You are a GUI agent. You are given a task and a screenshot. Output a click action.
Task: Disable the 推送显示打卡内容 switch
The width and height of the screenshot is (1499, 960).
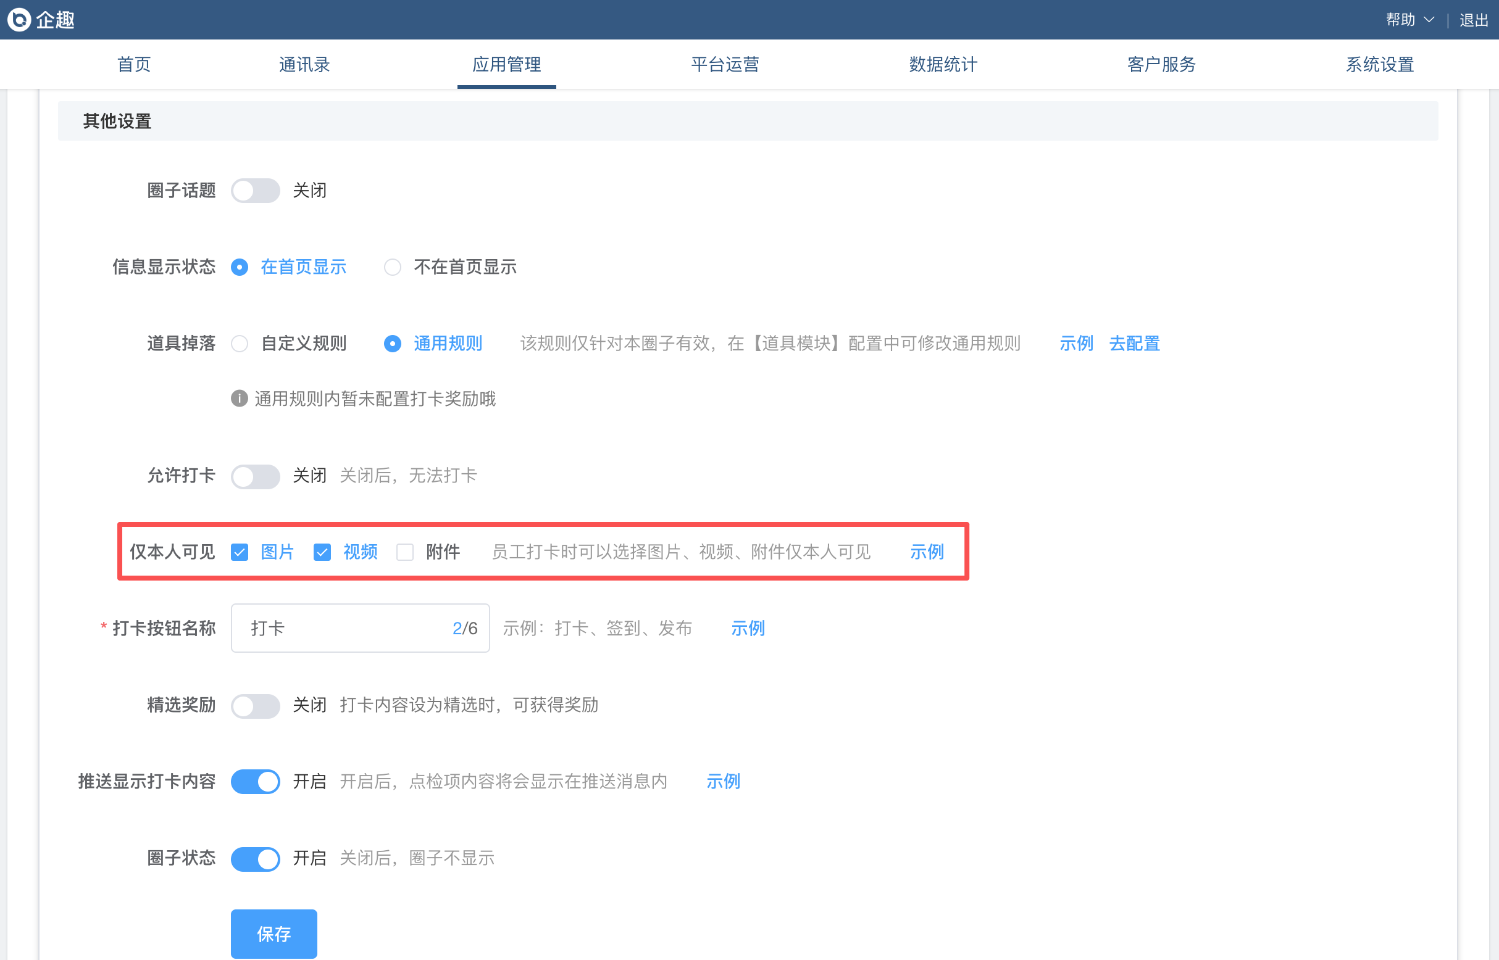click(x=255, y=782)
